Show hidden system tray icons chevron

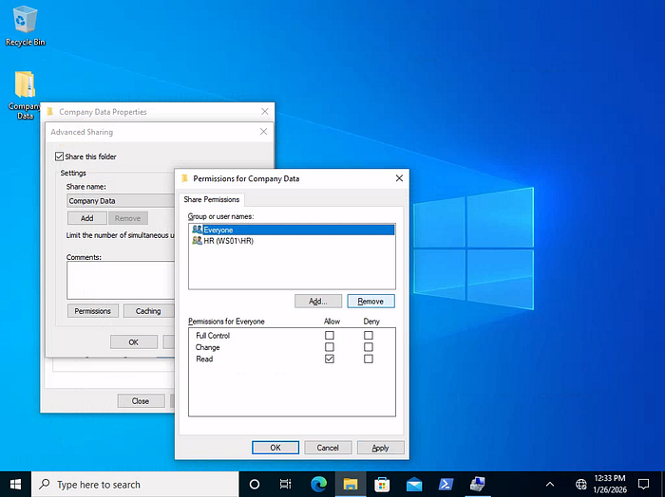(x=550, y=484)
